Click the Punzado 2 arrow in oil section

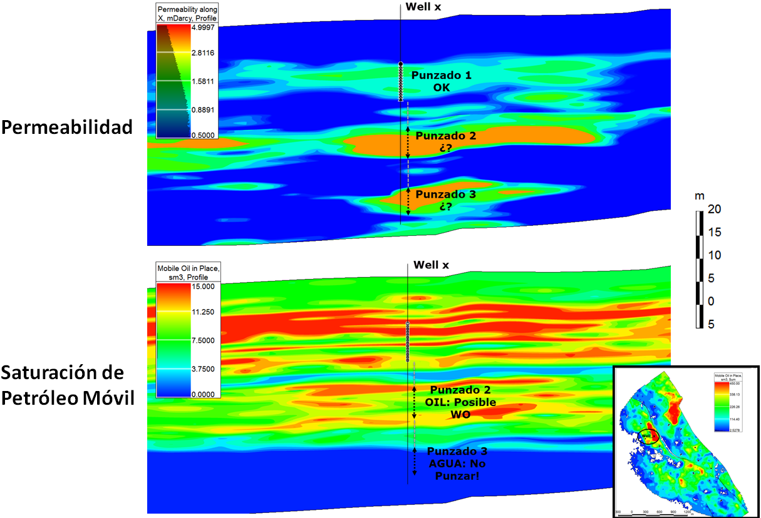(x=413, y=402)
